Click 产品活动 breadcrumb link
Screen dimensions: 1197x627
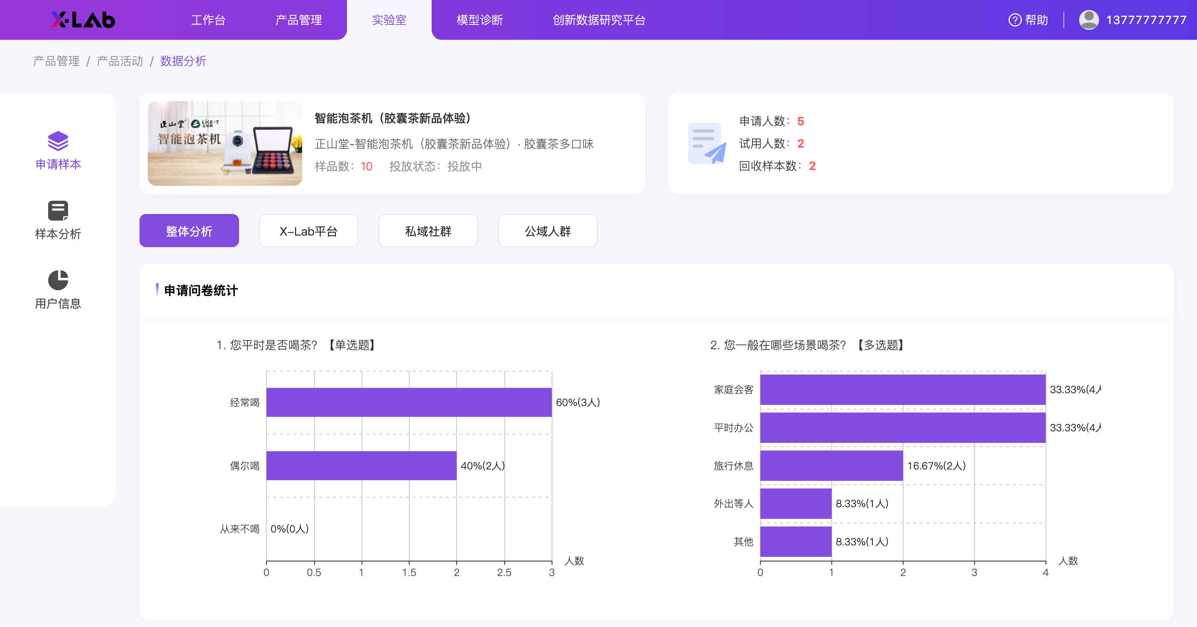pos(120,61)
